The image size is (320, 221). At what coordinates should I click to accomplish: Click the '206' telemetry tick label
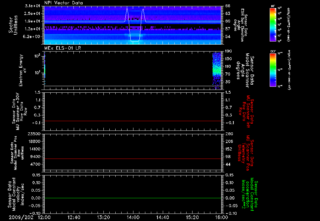point(229,141)
